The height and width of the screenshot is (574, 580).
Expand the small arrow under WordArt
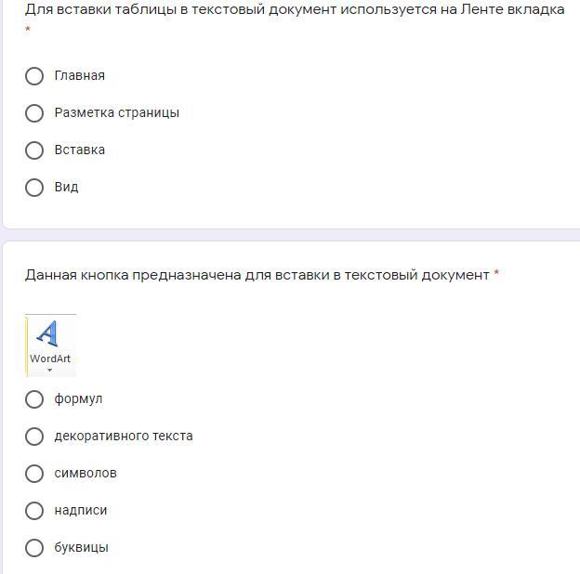(50, 371)
